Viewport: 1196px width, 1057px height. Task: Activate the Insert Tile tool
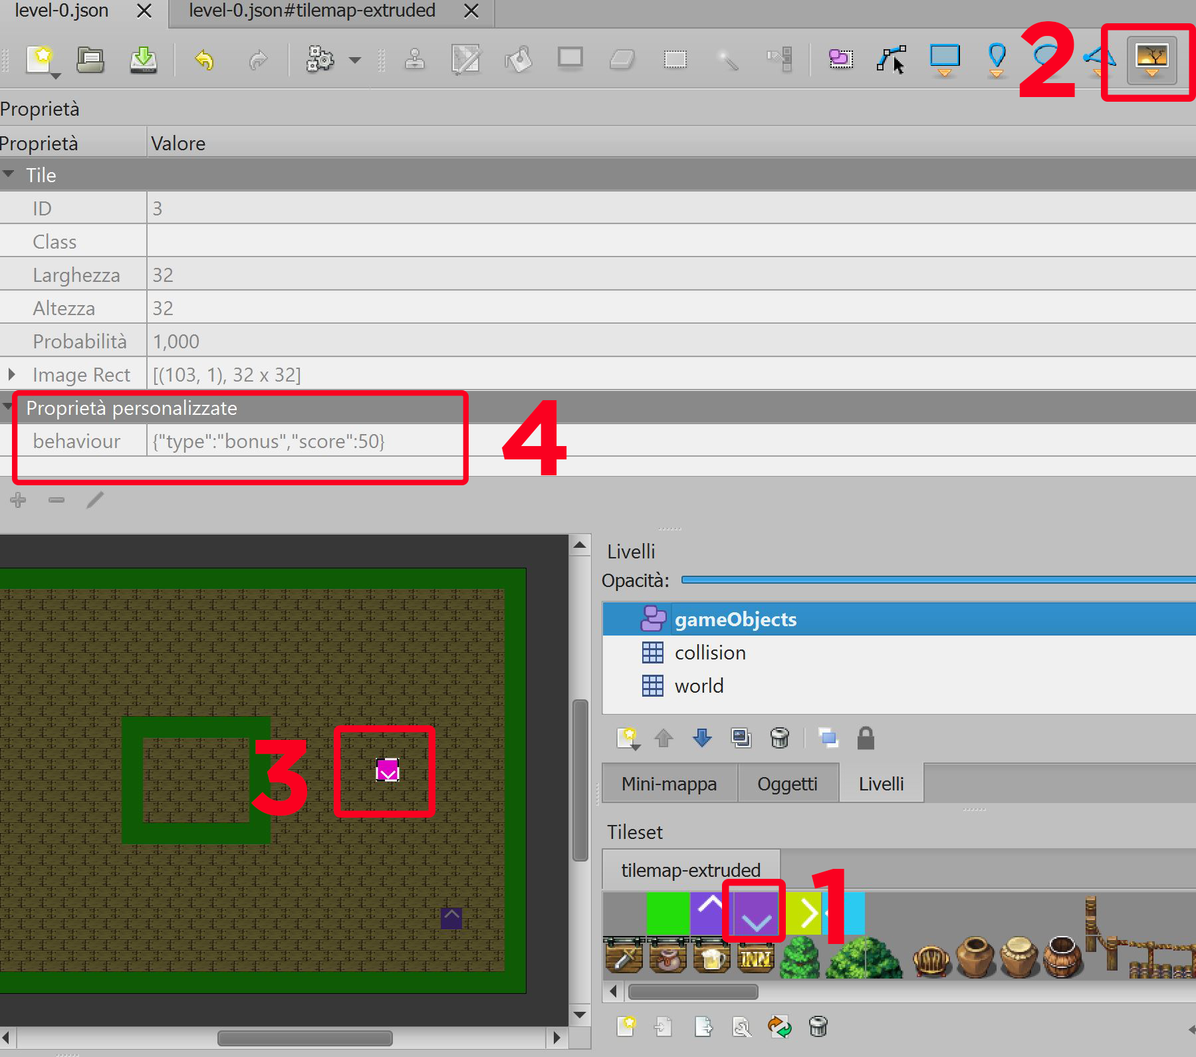1152,60
